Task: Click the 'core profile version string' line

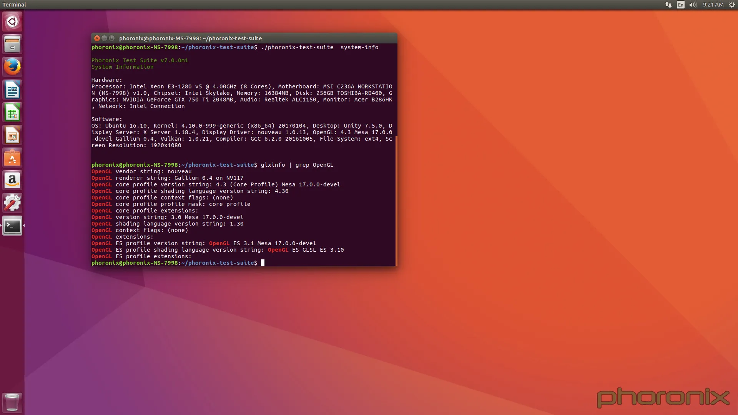Action: 216,184
